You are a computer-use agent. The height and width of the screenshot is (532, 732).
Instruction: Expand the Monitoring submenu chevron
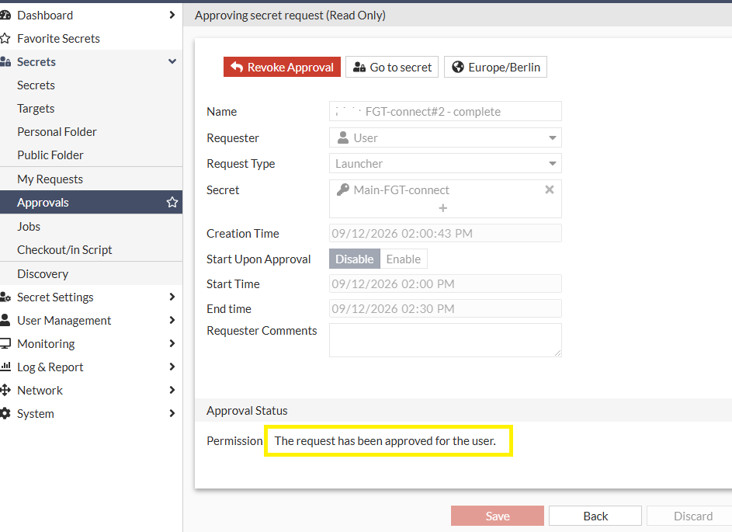[172, 344]
